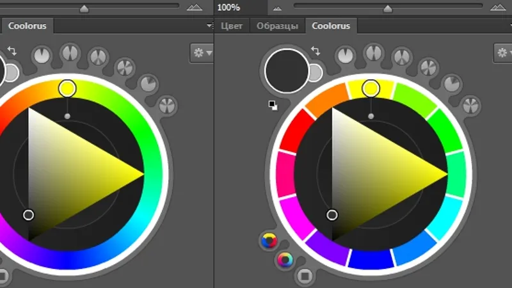Switch to the Образцы tab

coord(277,26)
